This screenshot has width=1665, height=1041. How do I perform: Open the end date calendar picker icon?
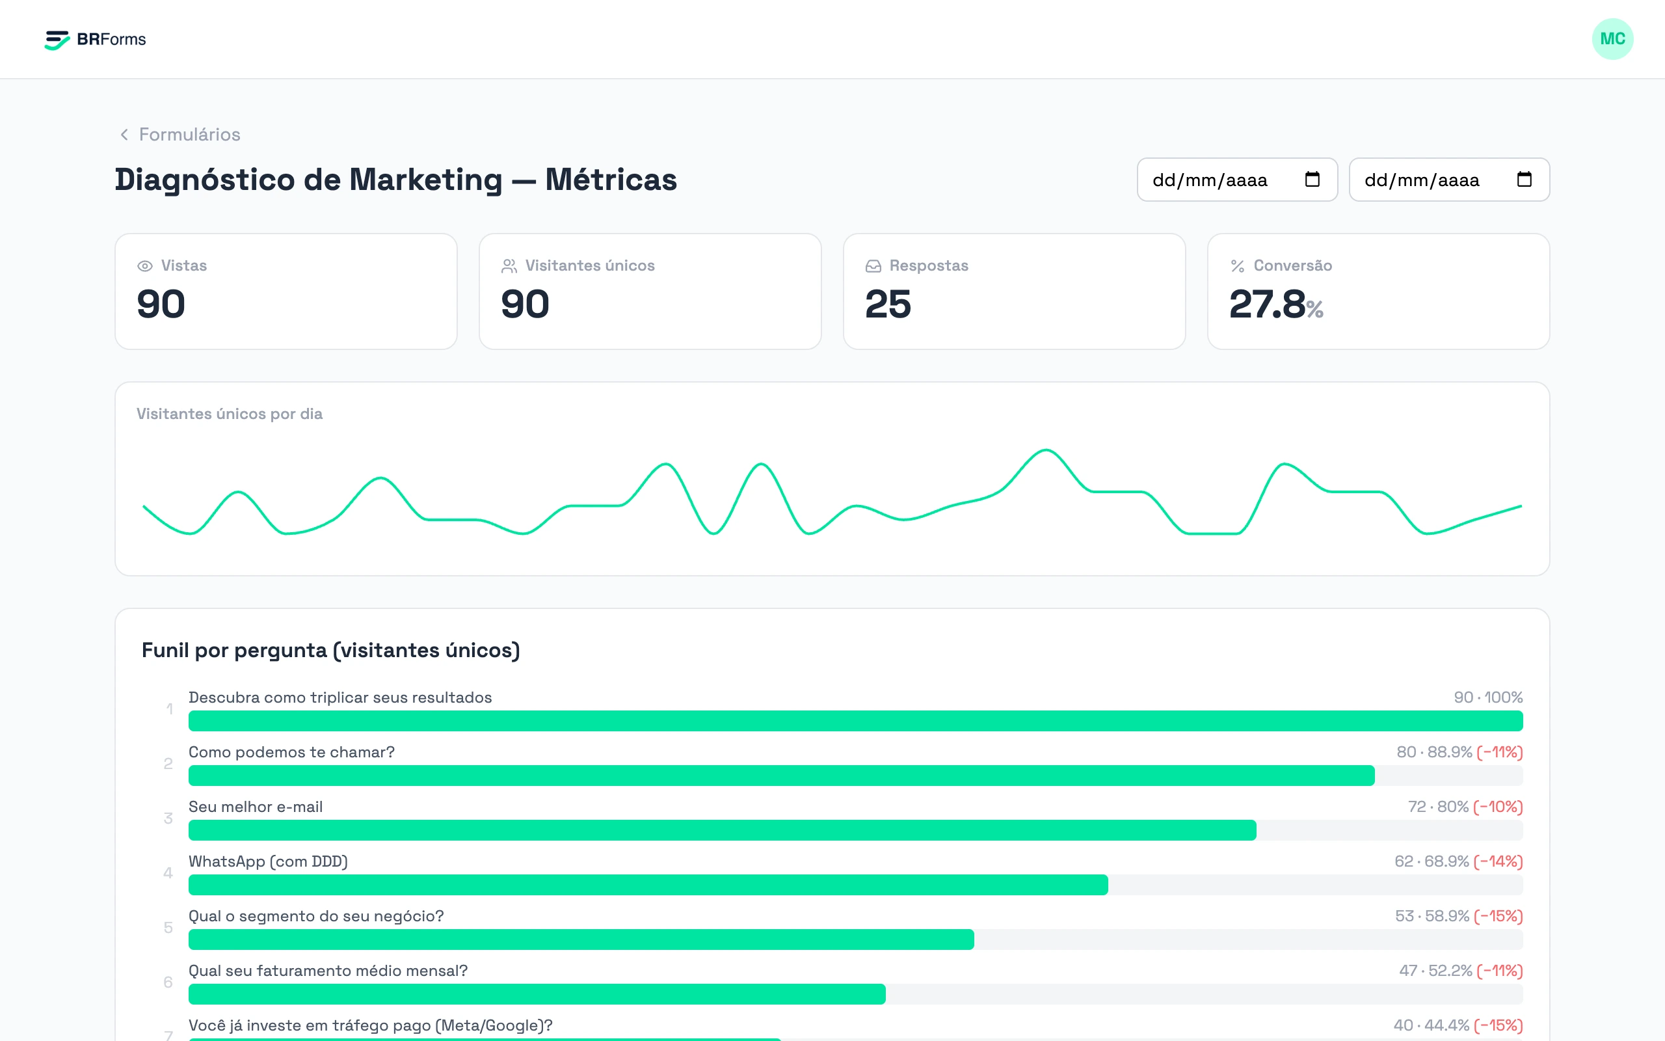tap(1524, 180)
